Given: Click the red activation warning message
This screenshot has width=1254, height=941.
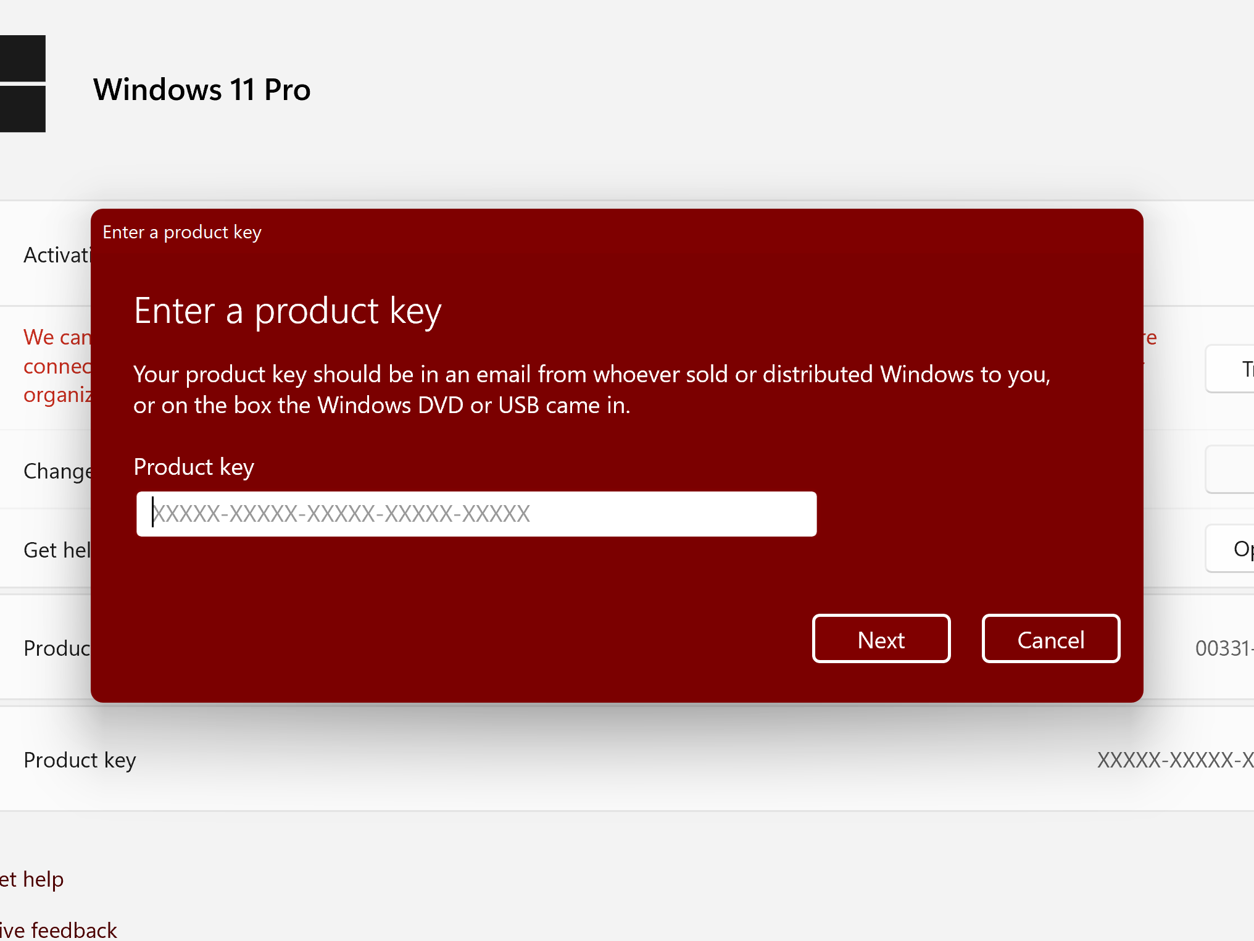Looking at the screenshot, I should coord(57,366).
